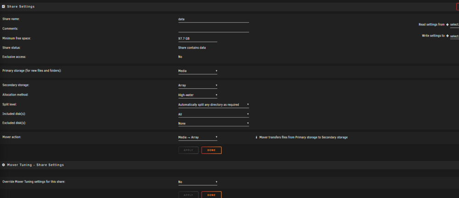The height and width of the screenshot is (198, 459).
Task: Click the Share Settings header icon
Action: click(4, 6)
